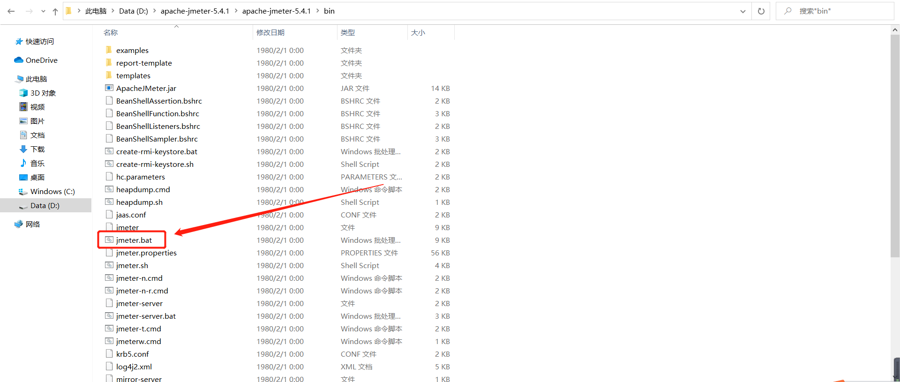
Task: Select jmeter-t.cmd file icon
Action: click(109, 328)
